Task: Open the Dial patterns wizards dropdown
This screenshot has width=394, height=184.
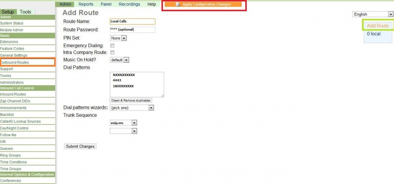Action: click(132, 108)
